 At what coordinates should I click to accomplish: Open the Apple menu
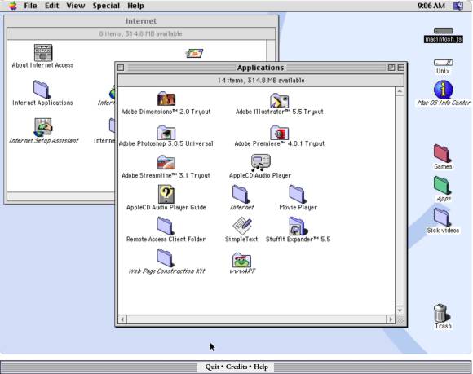(x=13, y=6)
